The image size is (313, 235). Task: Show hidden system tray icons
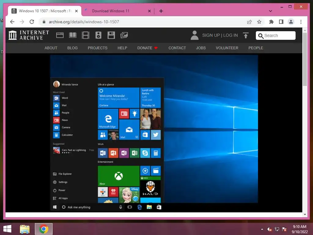click(x=262, y=229)
